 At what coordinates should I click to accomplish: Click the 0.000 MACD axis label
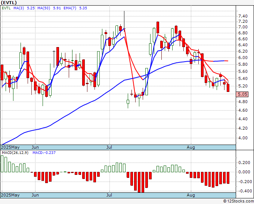pos(244,172)
